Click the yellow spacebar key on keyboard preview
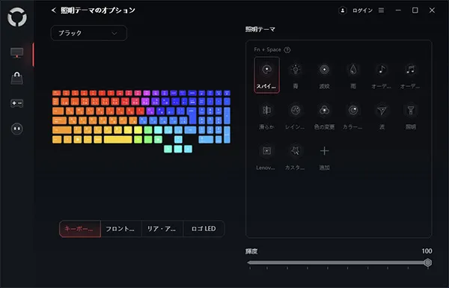 [x=118, y=140]
